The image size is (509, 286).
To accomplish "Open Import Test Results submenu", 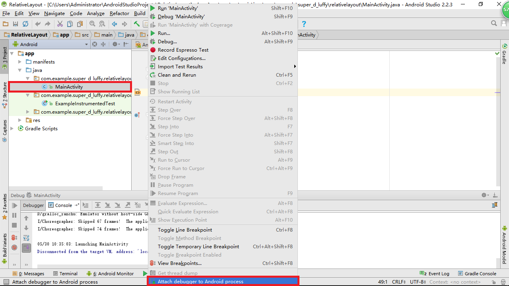I will coord(223,66).
